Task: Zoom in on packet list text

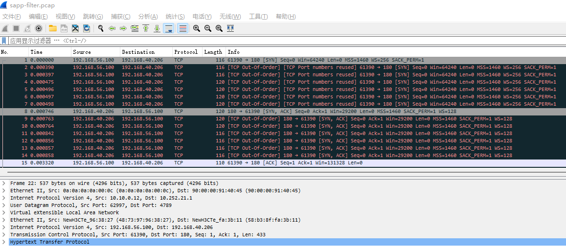Action: point(197,28)
